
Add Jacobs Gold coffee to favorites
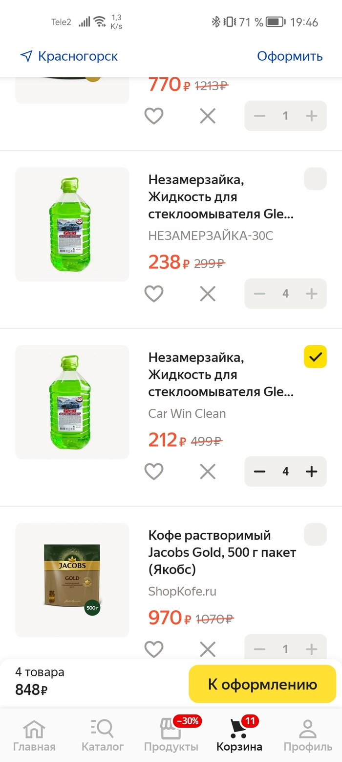point(153,649)
